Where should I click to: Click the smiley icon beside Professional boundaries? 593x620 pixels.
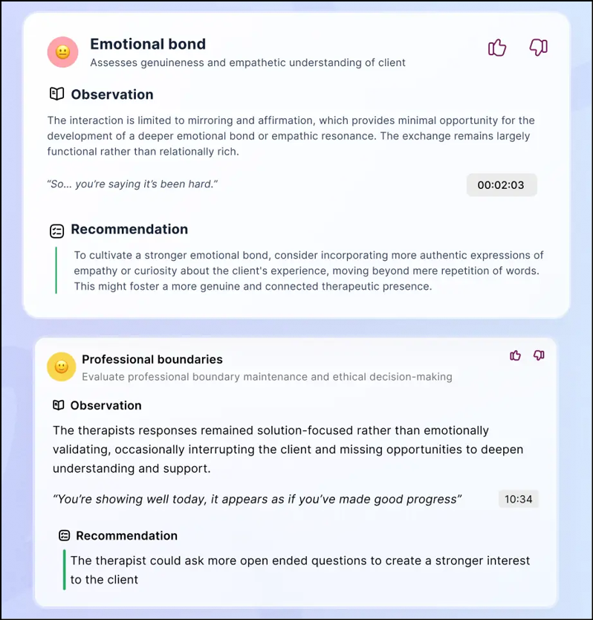pyautogui.click(x=61, y=366)
